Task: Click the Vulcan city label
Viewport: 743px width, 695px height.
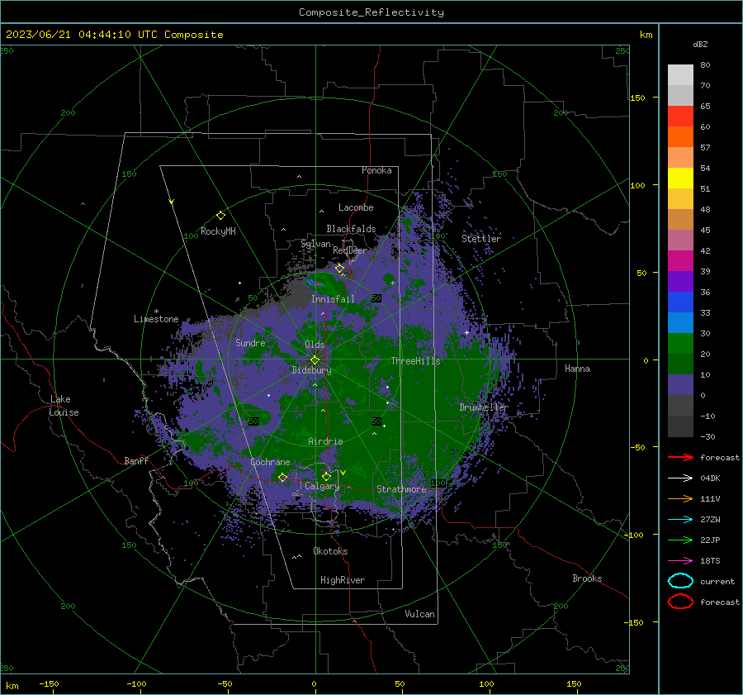Action: (x=419, y=614)
